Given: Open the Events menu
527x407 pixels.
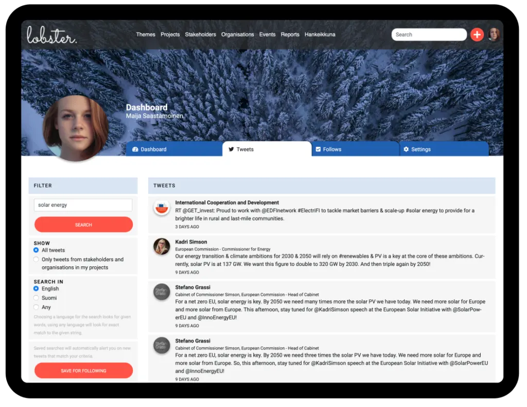Looking at the screenshot, I should (267, 35).
